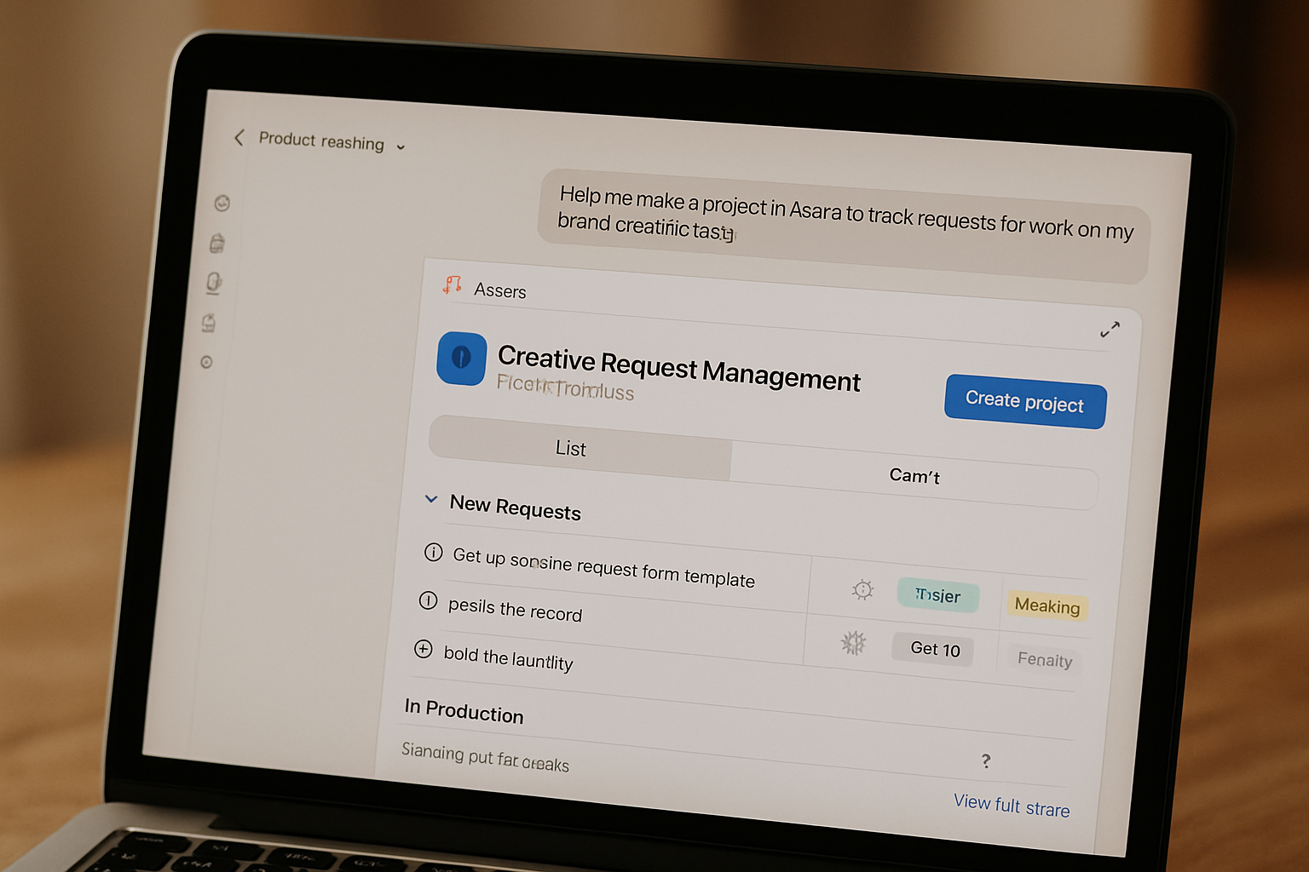Click the question mark in the In Production row

(x=986, y=760)
